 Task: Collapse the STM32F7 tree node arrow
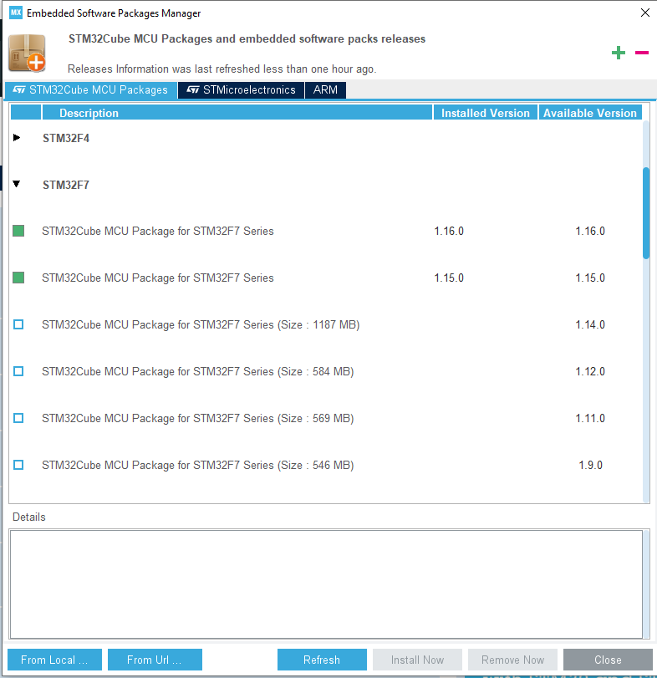click(x=17, y=184)
